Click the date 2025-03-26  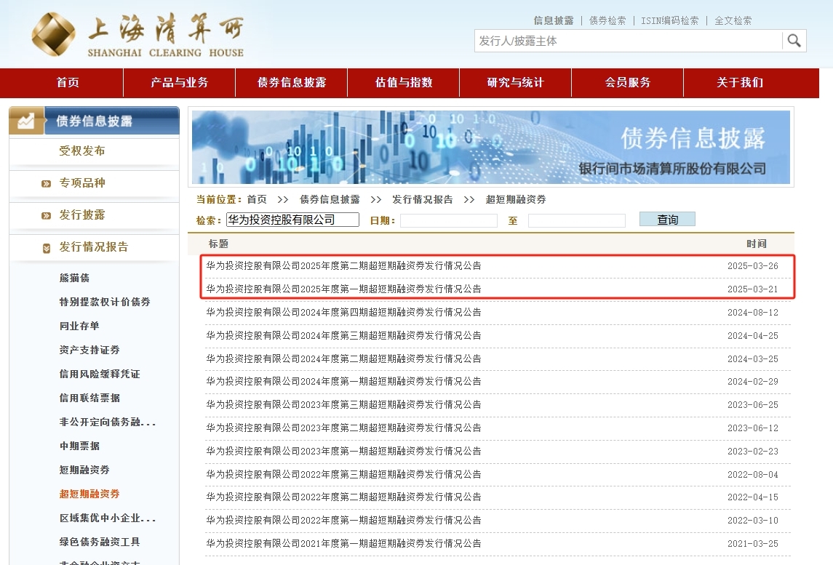752,266
